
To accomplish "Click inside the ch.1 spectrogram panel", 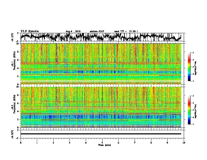I will pos(101,64).
